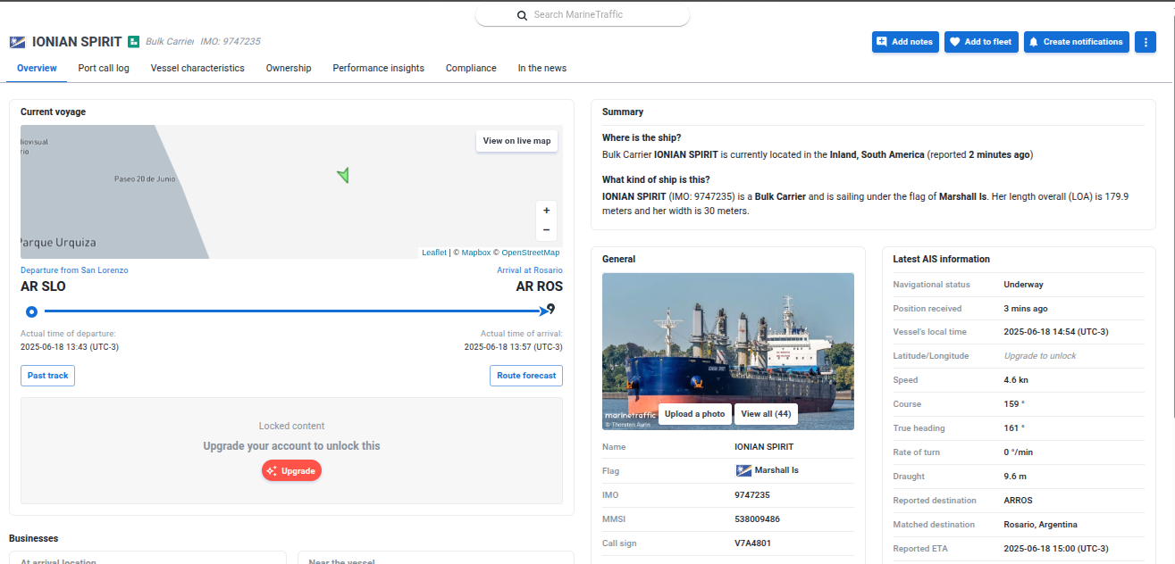This screenshot has width=1175, height=564.
Task: Click the View on live map button
Action: click(517, 141)
